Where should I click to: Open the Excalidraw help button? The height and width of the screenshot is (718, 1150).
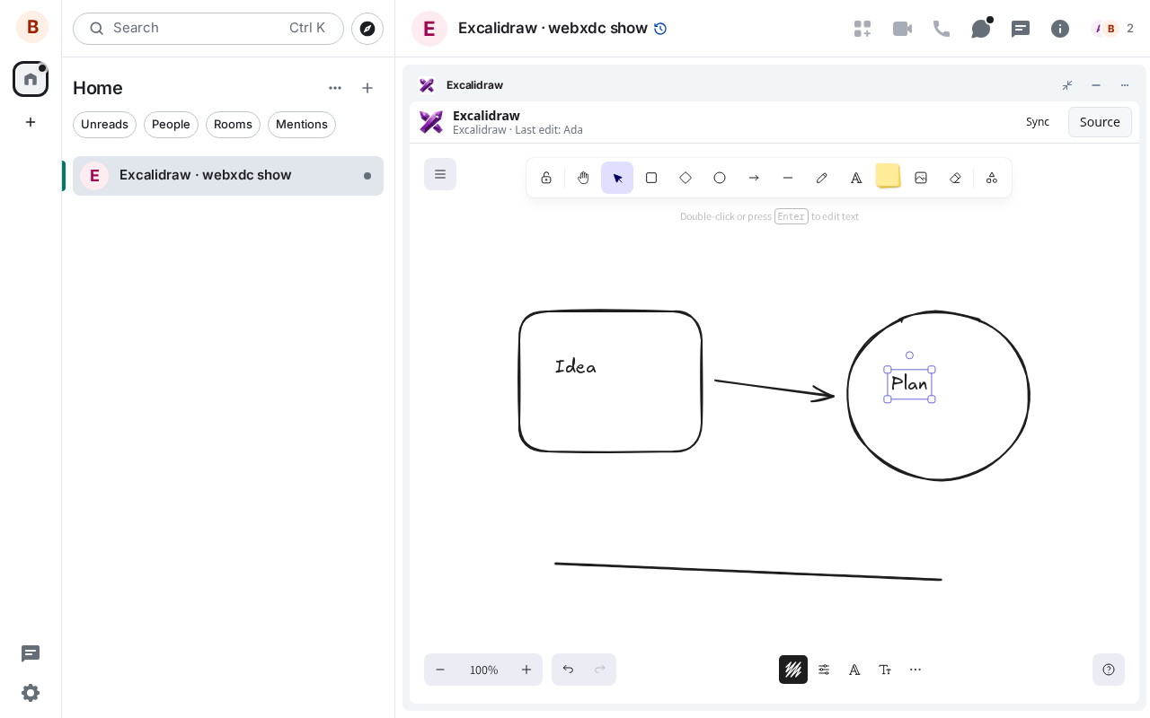[1109, 670]
